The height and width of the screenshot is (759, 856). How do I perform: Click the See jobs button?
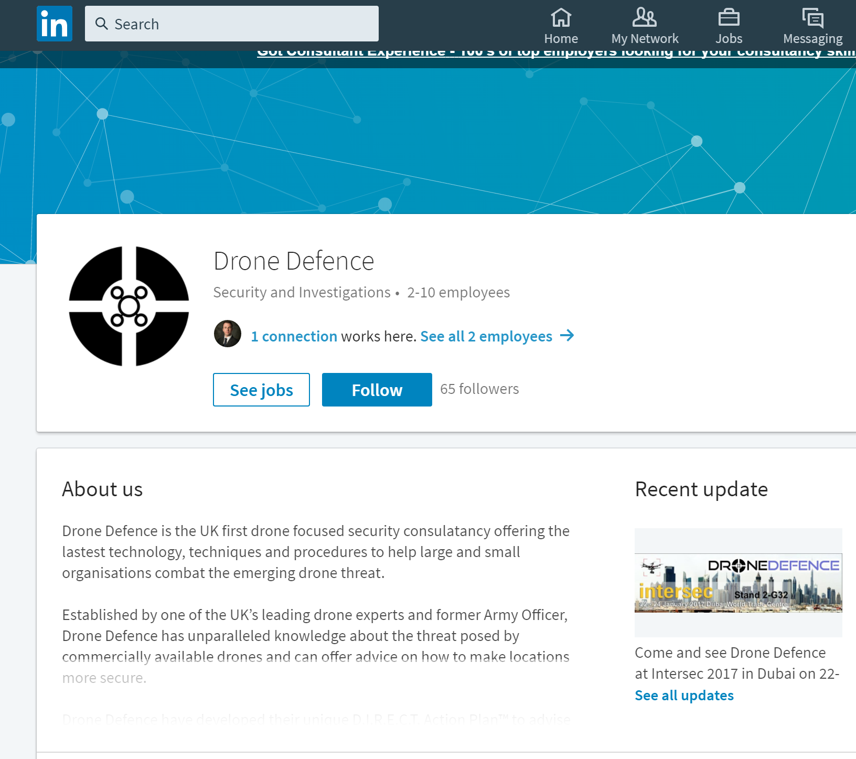261,390
